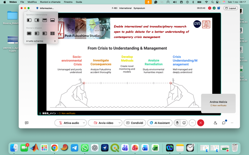The width and height of the screenshot is (249, 155).
Task: Open Microsoft Teams from the Dock
Action: coord(125,148)
